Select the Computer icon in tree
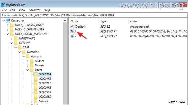Screen dimensions: 188x105 point(8,20)
